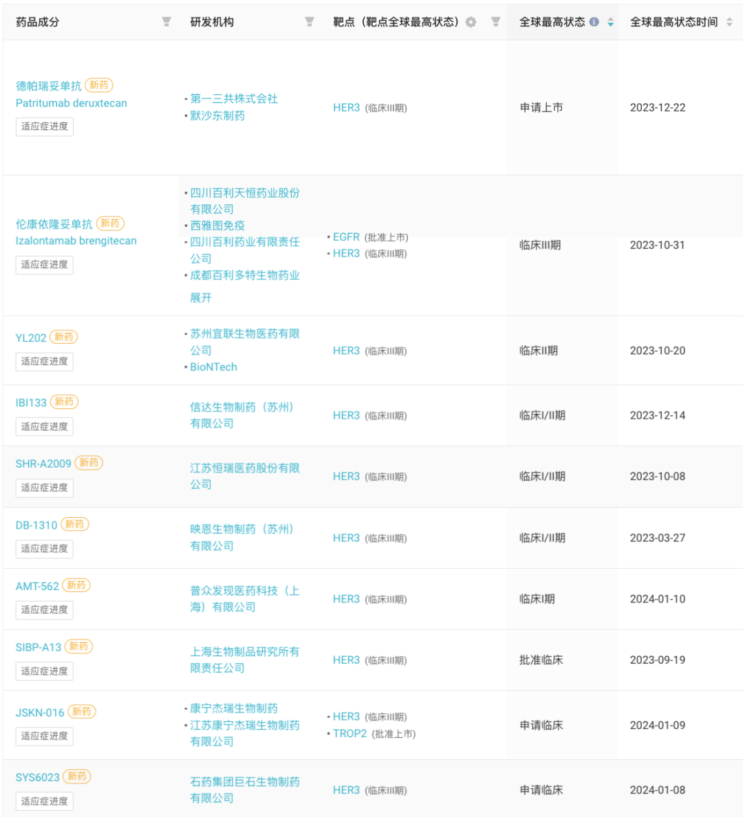Open the 默沙东制药 company link
The height and width of the screenshot is (817, 743).
pyautogui.click(x=217, y=116)
